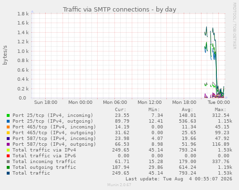This screenshot has height=190, width=239.
Task: Select the 'Total incoming traffic' legend label
Action: [44, 162]
